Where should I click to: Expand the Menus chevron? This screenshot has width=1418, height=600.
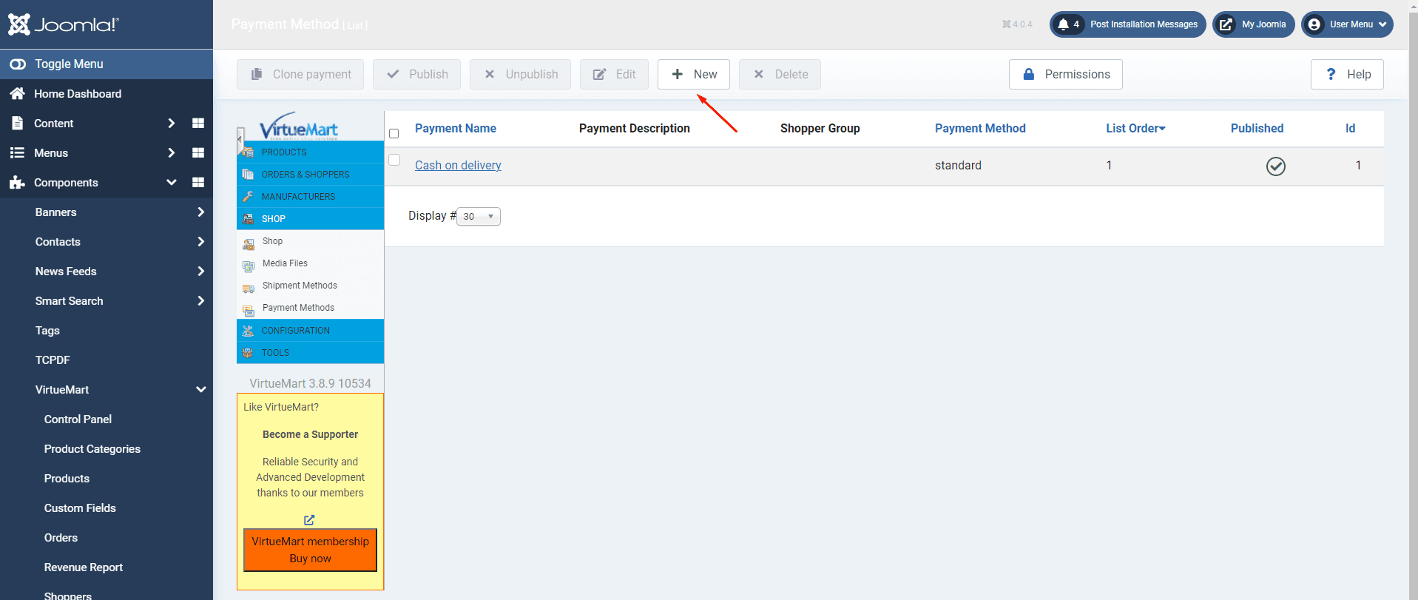[x=171, y=153]
